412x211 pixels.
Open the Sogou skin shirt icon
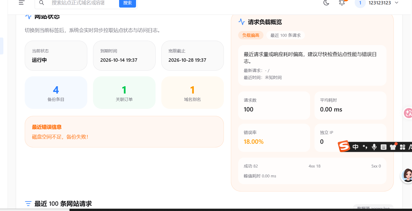pos(393,147)
